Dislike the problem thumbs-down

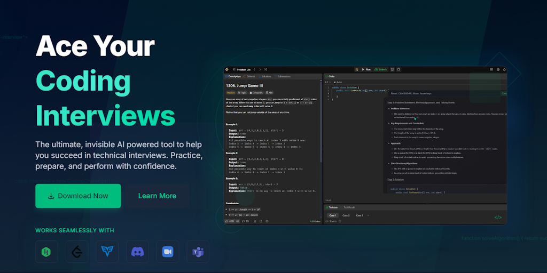click(238, 221)
